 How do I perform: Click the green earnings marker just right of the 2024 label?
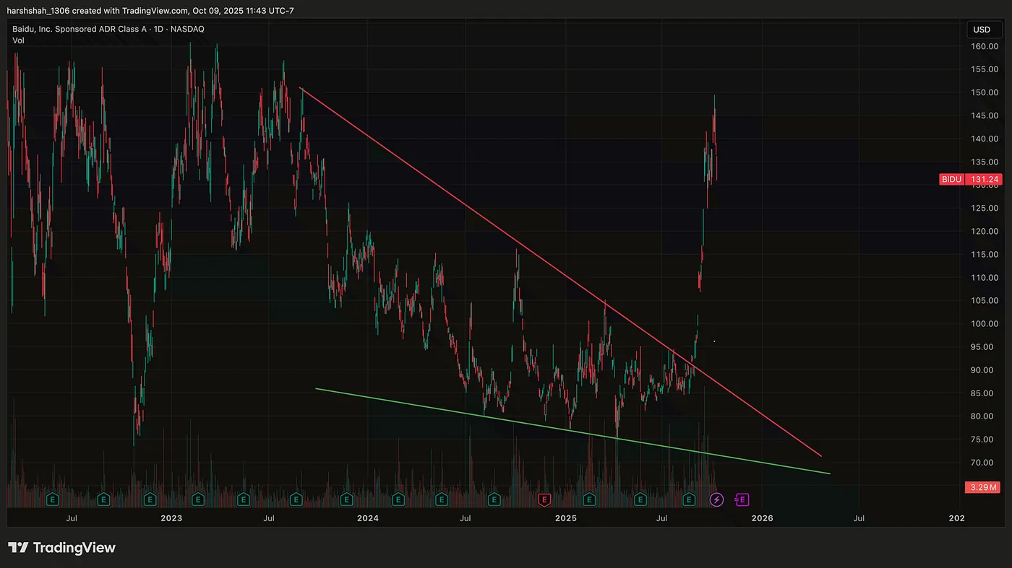click(398, 499)
